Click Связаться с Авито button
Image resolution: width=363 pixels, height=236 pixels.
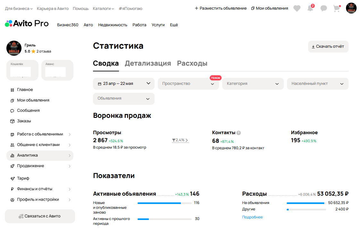(40, 216)
